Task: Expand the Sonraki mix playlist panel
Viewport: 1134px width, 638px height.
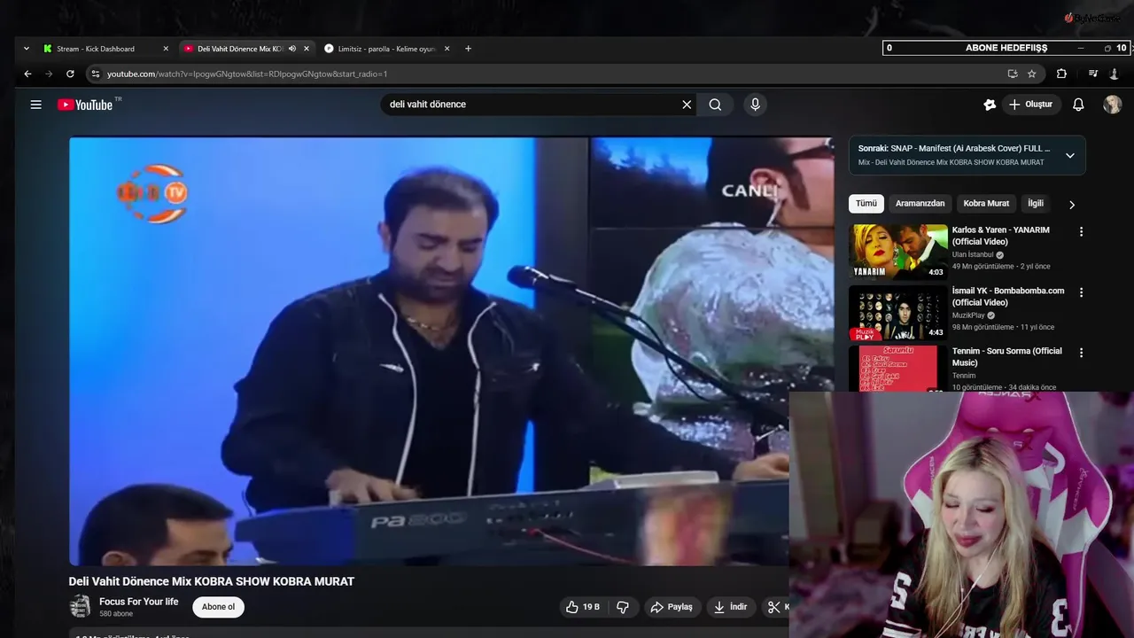Action: tap(1069, 155)
